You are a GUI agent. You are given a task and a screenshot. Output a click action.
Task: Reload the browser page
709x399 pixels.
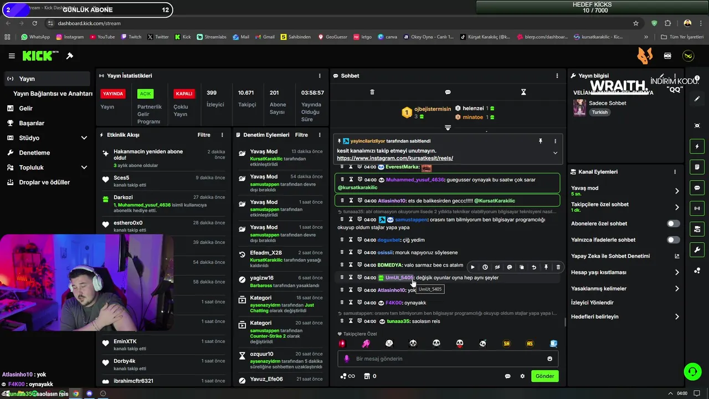34,23
